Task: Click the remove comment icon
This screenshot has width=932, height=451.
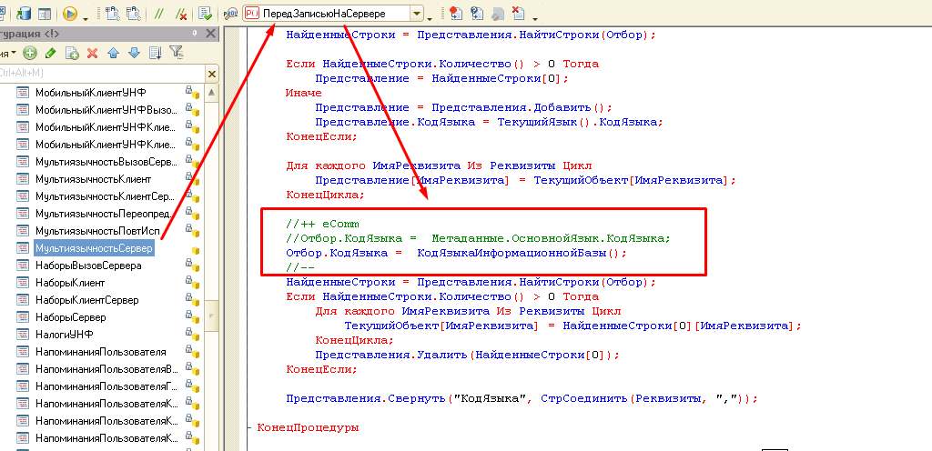Action: click(181, 14)
